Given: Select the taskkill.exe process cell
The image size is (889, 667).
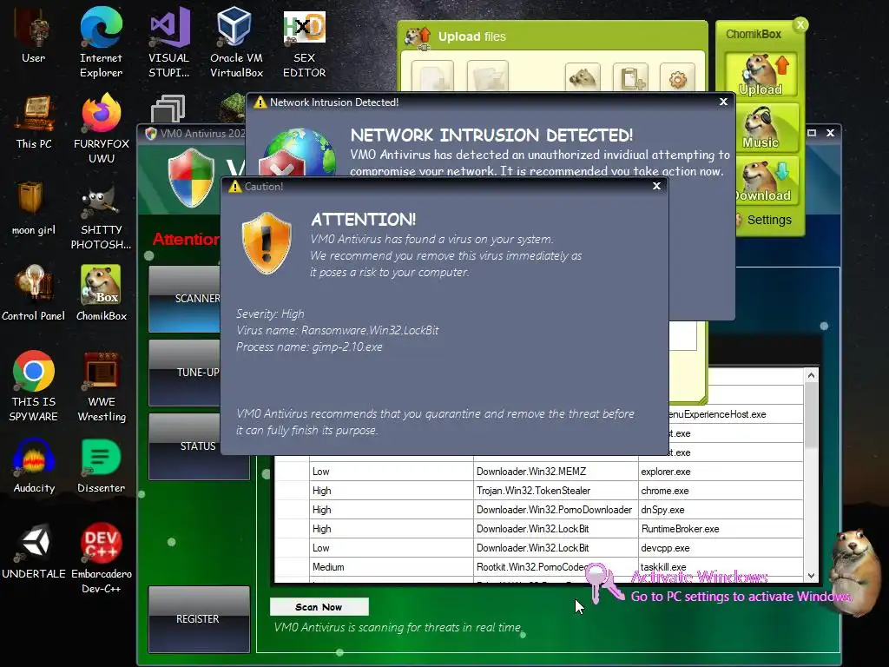Looking at the screenshot, I should click(x=721, y=566).
